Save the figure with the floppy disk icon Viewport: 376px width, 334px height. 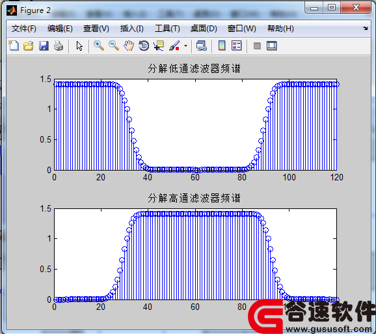coord(44,46)
